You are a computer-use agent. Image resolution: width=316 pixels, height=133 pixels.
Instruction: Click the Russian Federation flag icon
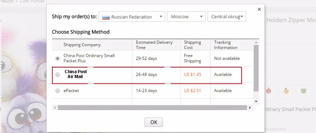pos(106,17)
